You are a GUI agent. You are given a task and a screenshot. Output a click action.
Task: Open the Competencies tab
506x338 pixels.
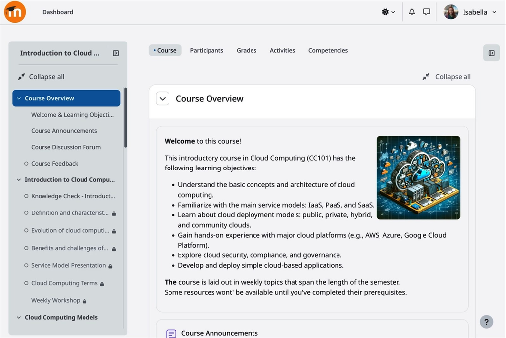[328, 51]
